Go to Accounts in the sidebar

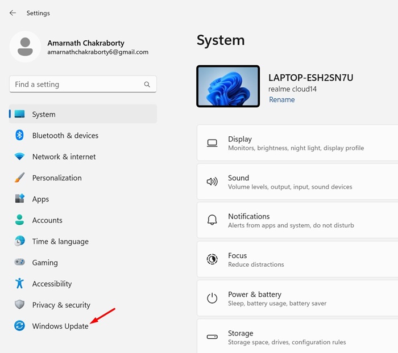[47, 220]
